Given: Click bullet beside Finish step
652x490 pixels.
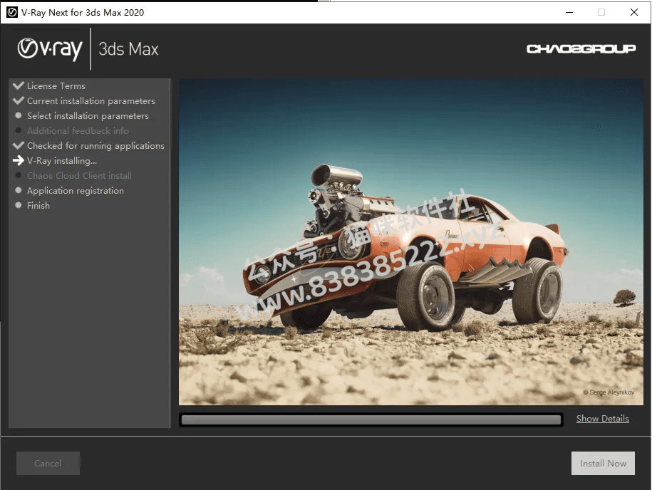Looking at the screenshot, I should [19, 205].
